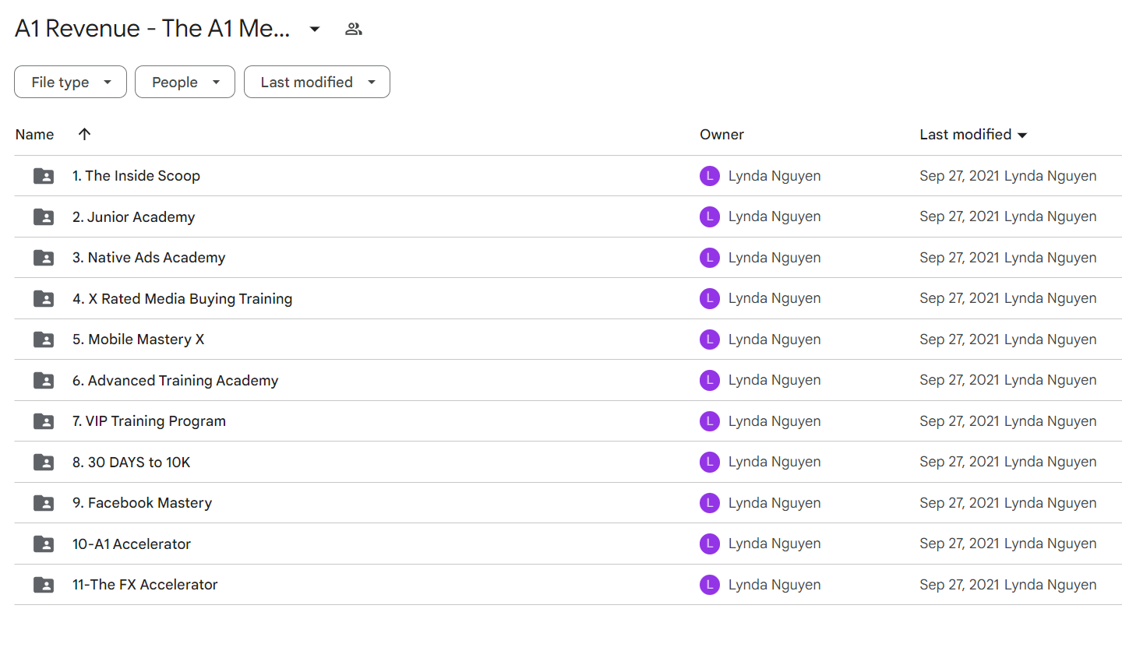Image resolution: width=1122 pixels, height=651 pixels.
Task: Open folder 4. X Rated Media Buying Training
Action: click(182, 299)
